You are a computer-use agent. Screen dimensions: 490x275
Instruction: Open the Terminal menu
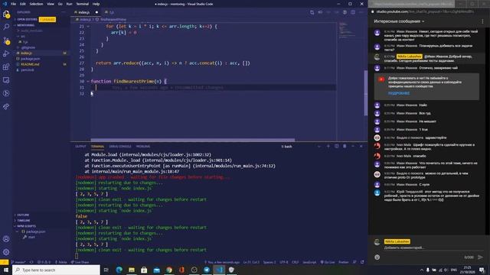(x=83, y=4)
